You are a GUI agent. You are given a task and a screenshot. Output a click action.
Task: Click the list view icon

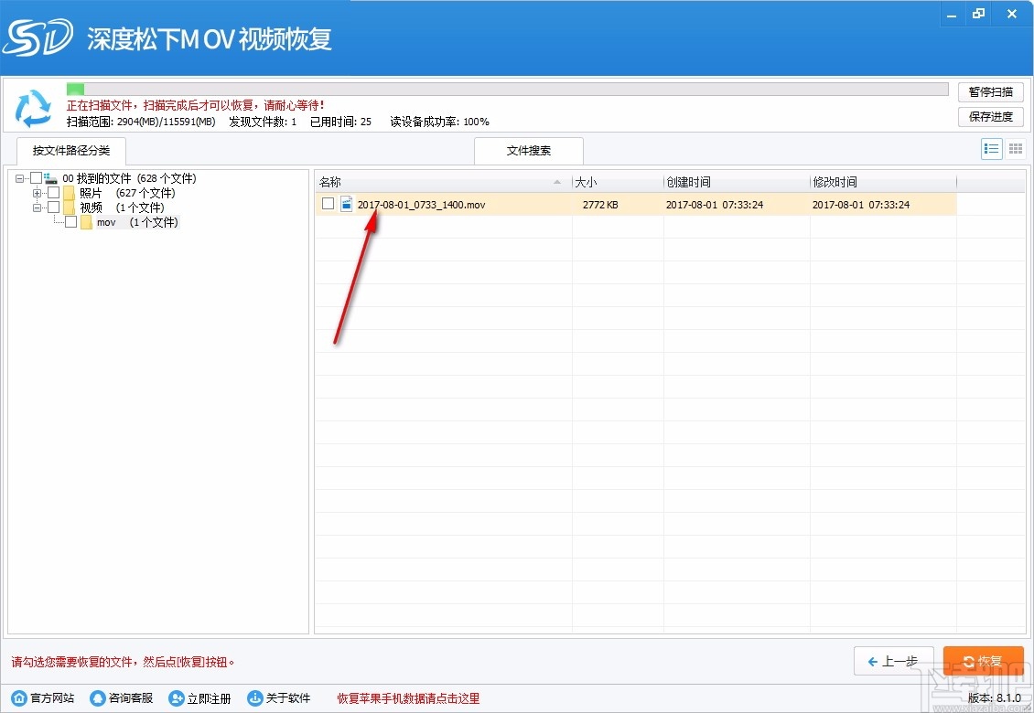(991, 148)
